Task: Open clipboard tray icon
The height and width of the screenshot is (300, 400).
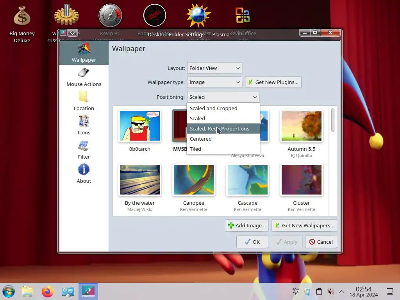Action: click(x=319, y=291)
